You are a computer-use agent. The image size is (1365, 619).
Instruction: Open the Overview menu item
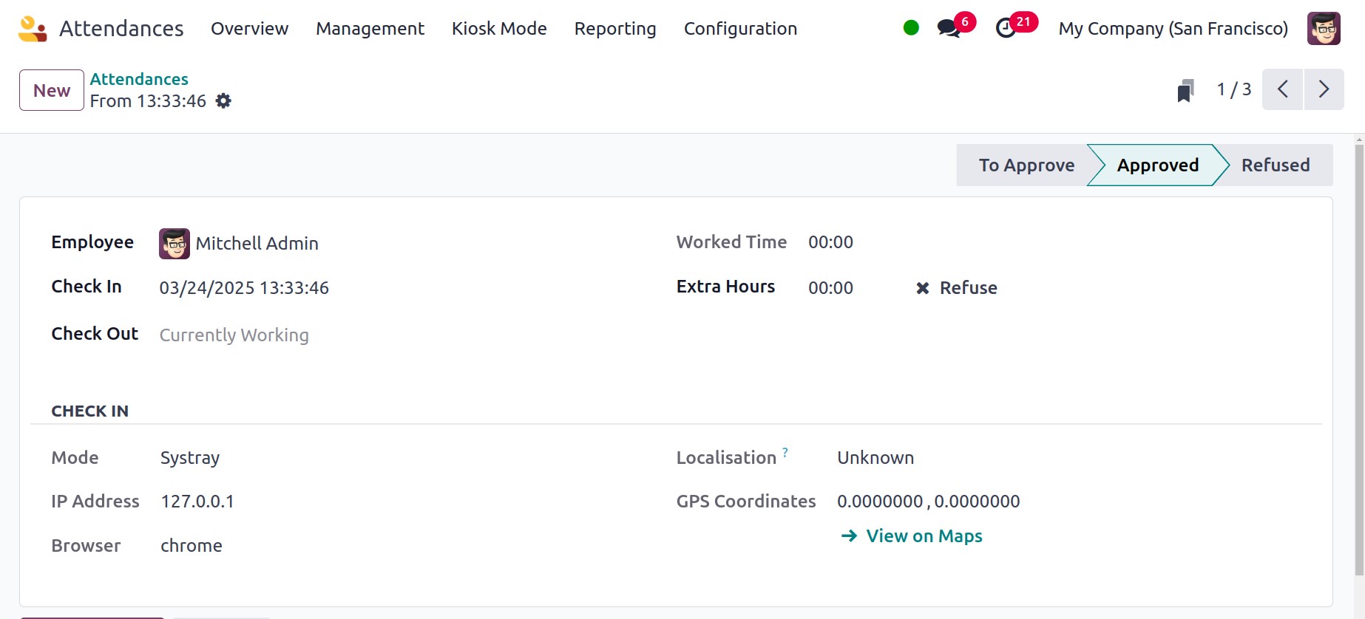tap(249, 29)
